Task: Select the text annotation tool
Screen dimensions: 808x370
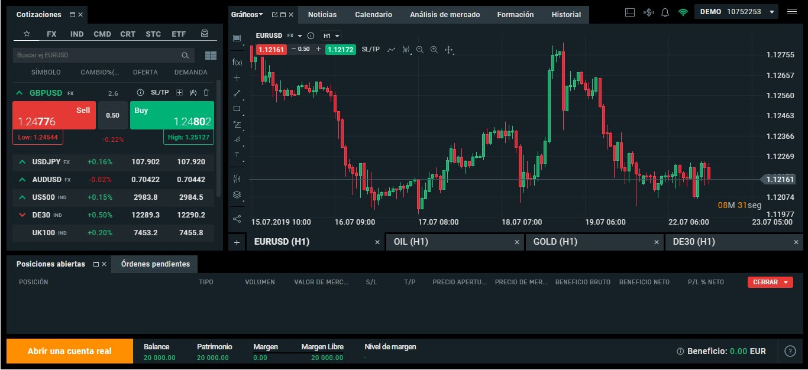Action: pos(237,155)
